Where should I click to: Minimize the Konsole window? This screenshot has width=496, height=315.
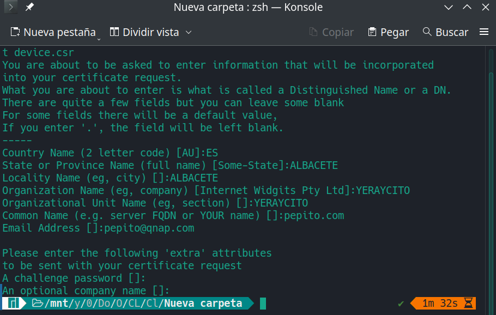(449, 8)
